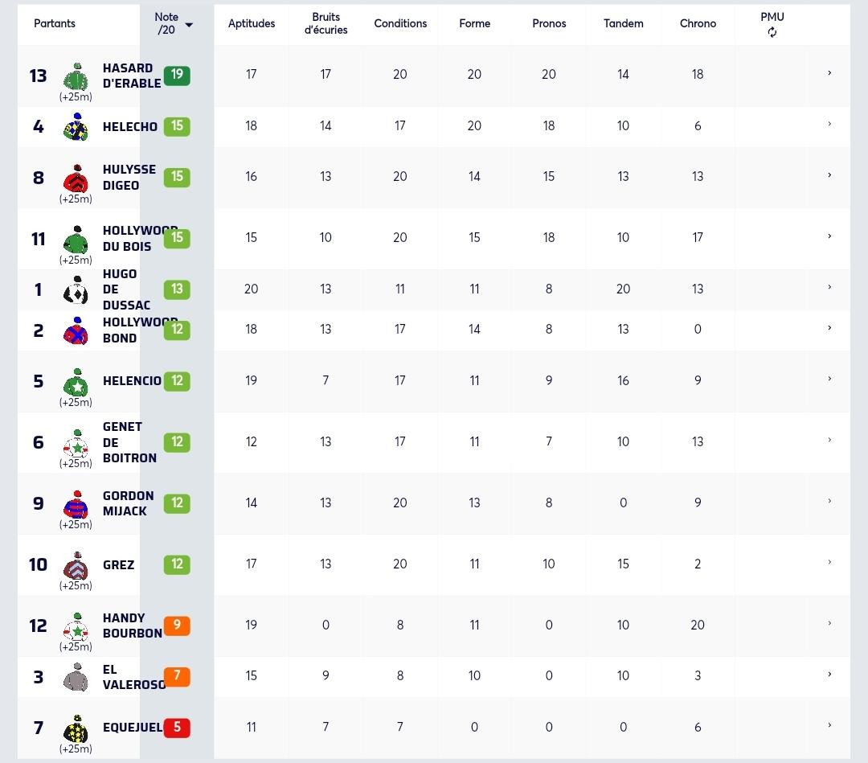
Task: Click Equejuel's black and yellow checkered silk
Action: pos(76,728)
